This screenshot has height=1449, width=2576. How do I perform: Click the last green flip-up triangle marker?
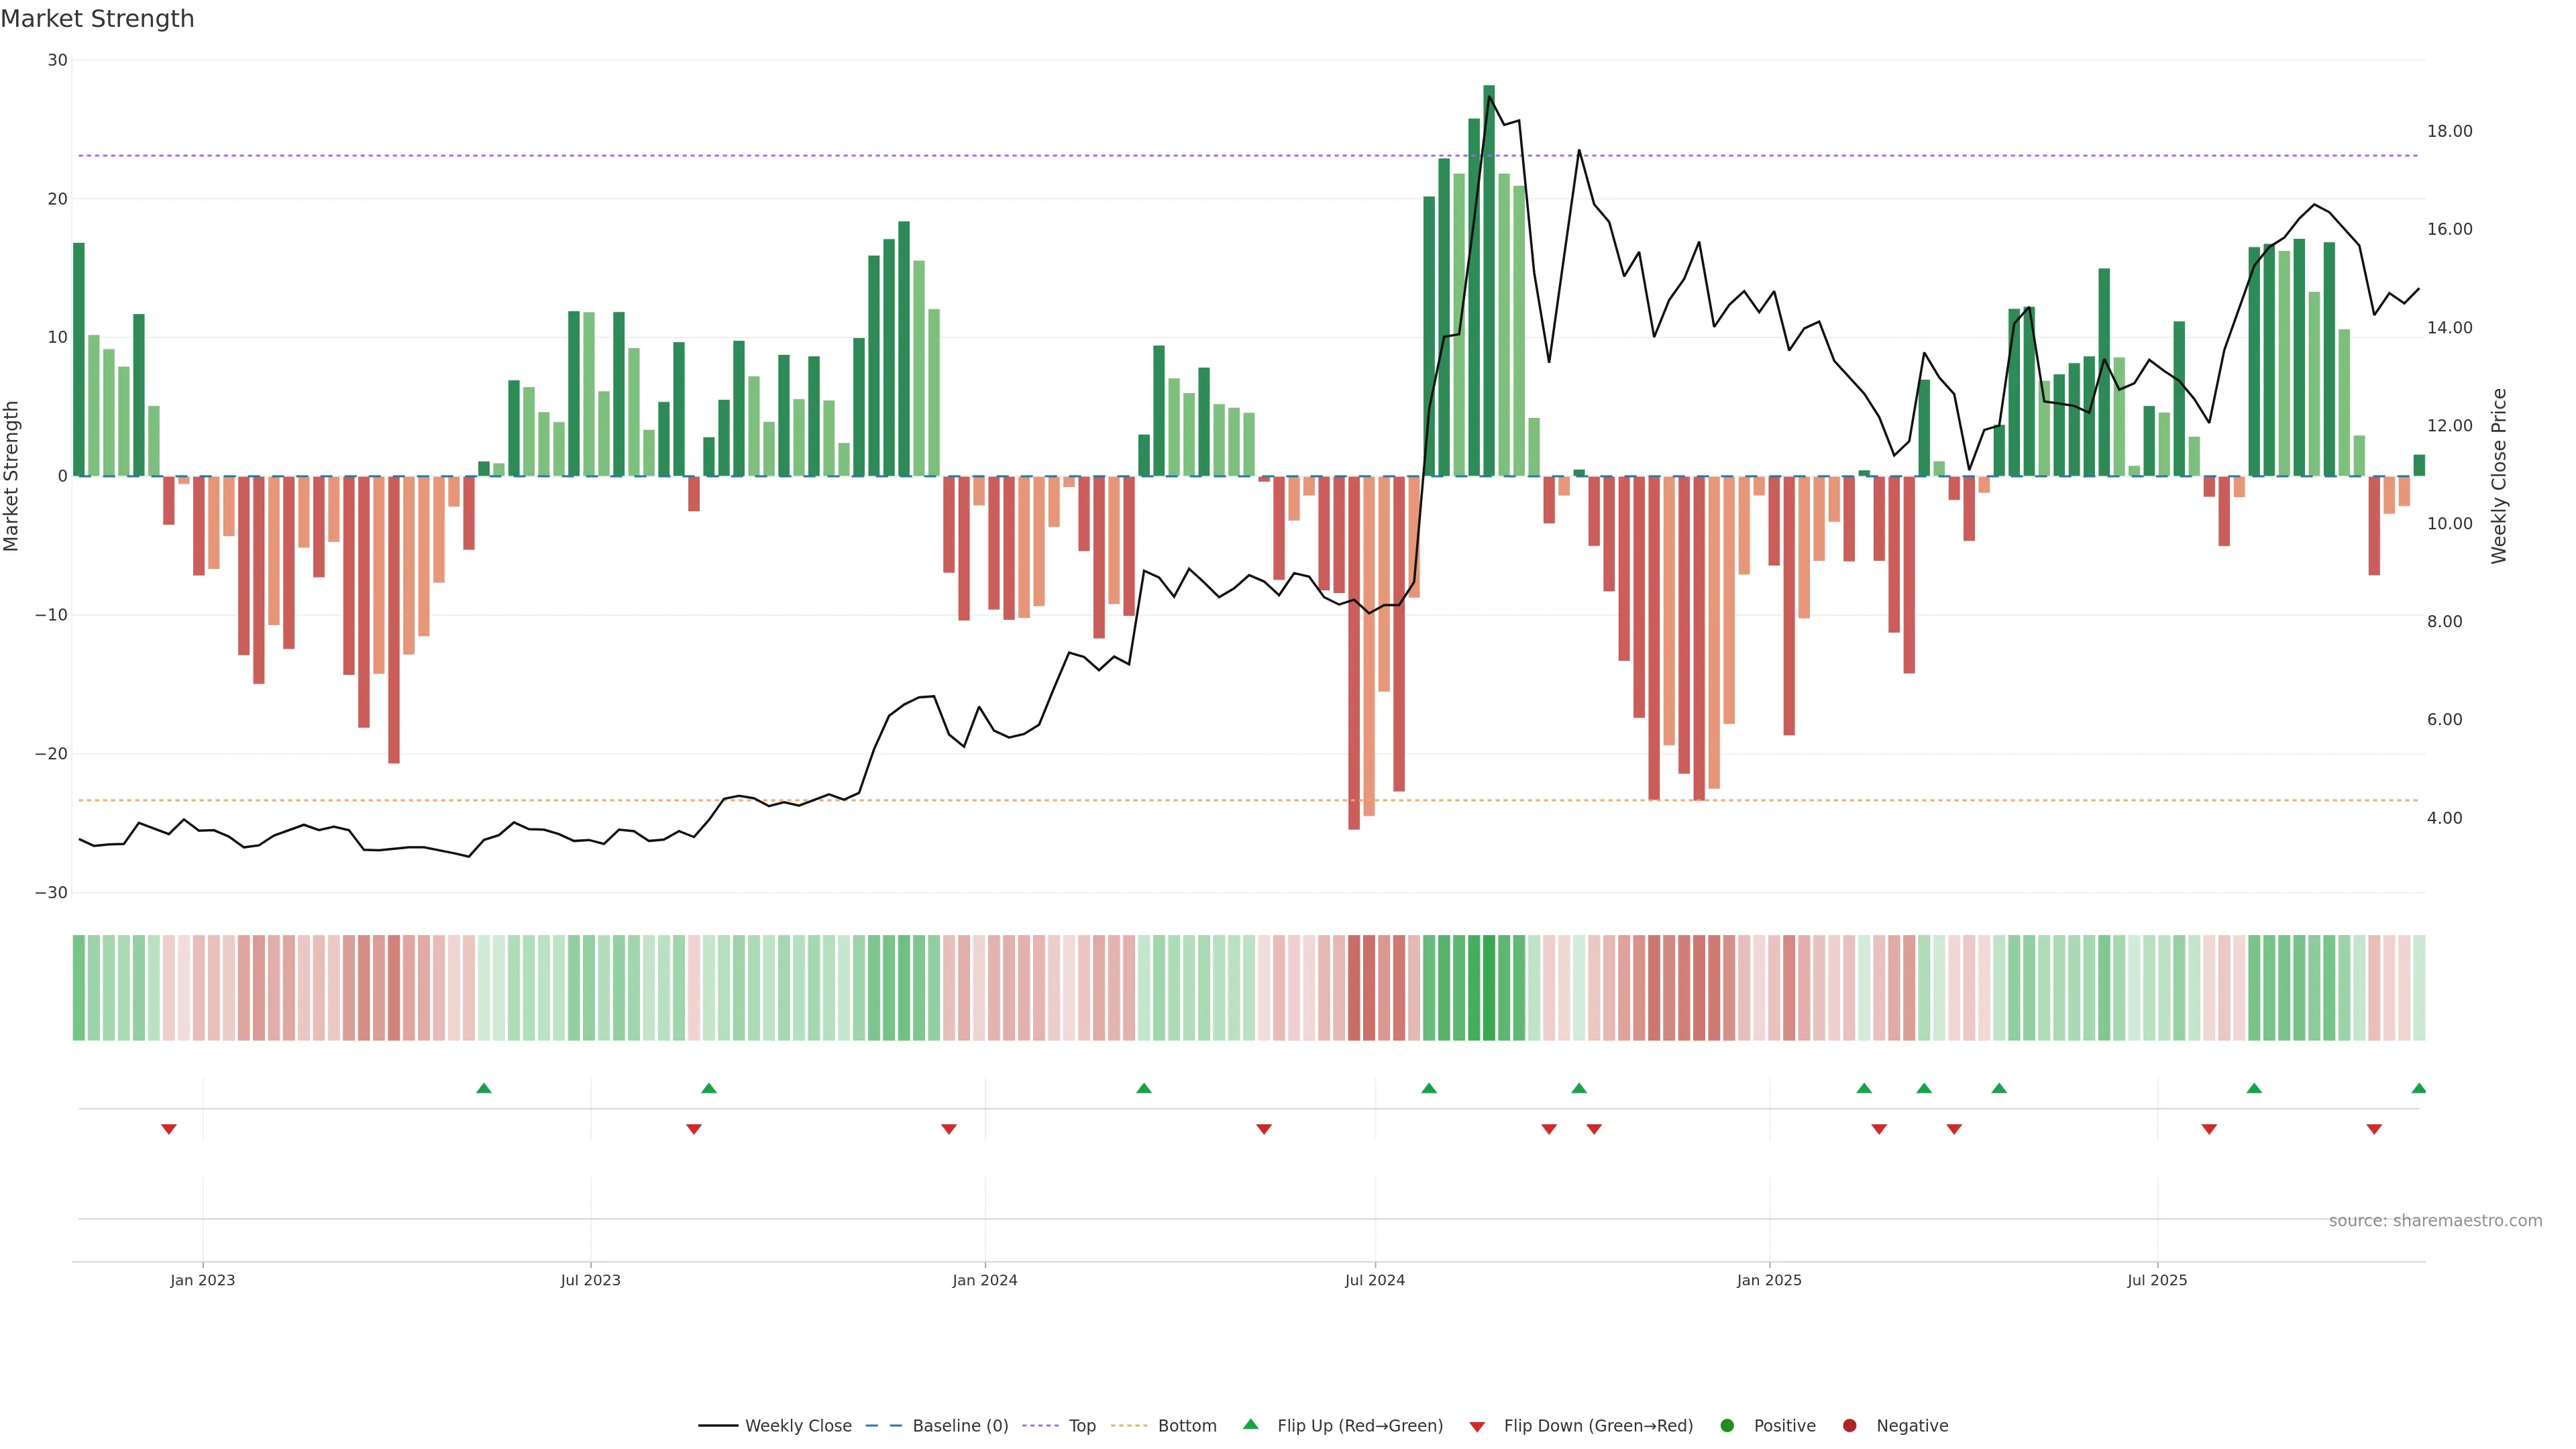pyautogui.click(x=2418, y=1088)
